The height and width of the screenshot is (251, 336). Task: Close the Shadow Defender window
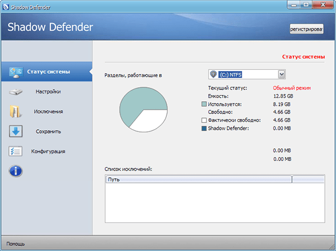pos(323,5)
